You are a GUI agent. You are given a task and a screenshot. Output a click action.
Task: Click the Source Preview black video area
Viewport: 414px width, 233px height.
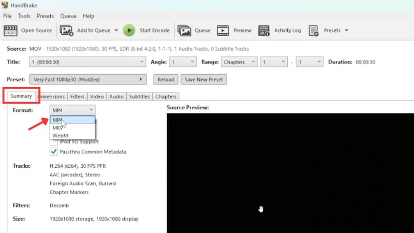click(290, 173)
